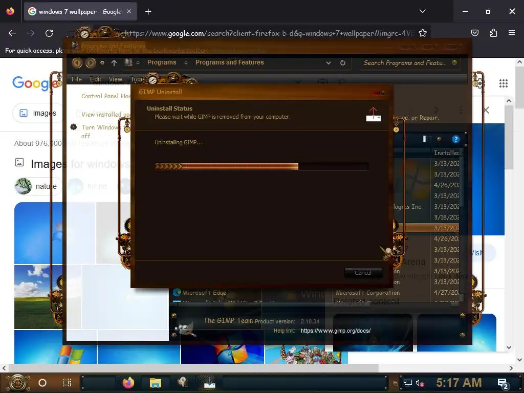Click Firefox forward navigation arrow
Image resolution: width=524 pixels, height=393 pixels.
coord(31,33)
